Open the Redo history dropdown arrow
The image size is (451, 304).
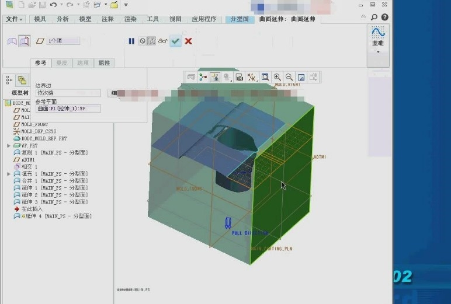[78, 5]
